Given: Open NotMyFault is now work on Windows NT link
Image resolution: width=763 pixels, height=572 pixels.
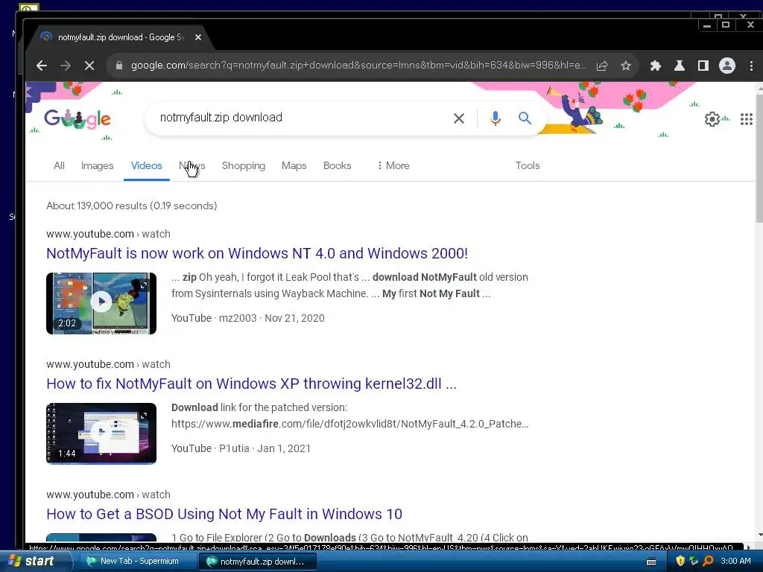Looking at the screenshot, I should pos(257,253).
